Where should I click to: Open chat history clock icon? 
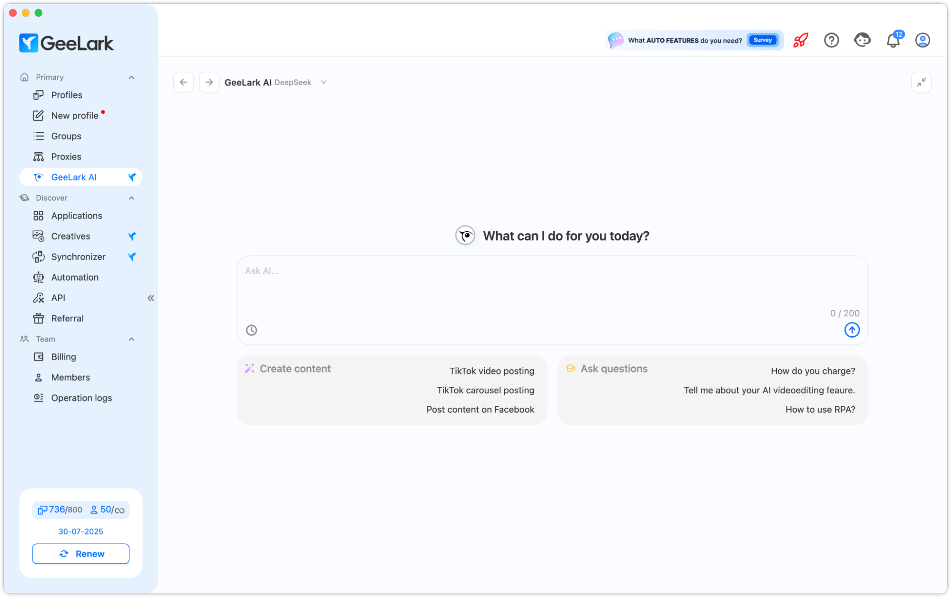click(x=251, y=330)
